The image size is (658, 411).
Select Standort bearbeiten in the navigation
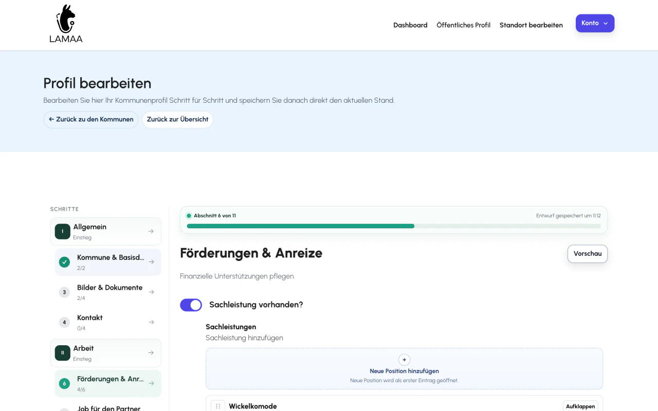pyautogui.click(x=531, y=25)
